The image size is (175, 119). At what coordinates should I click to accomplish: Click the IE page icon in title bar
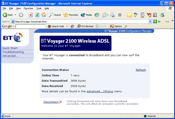pyautogui.click(x=3, y=3)
